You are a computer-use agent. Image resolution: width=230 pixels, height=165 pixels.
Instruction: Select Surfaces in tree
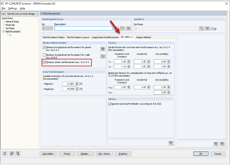point(10,28)
